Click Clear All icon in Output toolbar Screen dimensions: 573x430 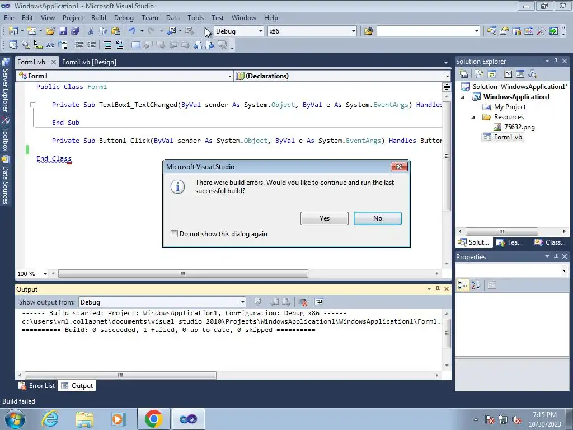(x=303, y=302)
